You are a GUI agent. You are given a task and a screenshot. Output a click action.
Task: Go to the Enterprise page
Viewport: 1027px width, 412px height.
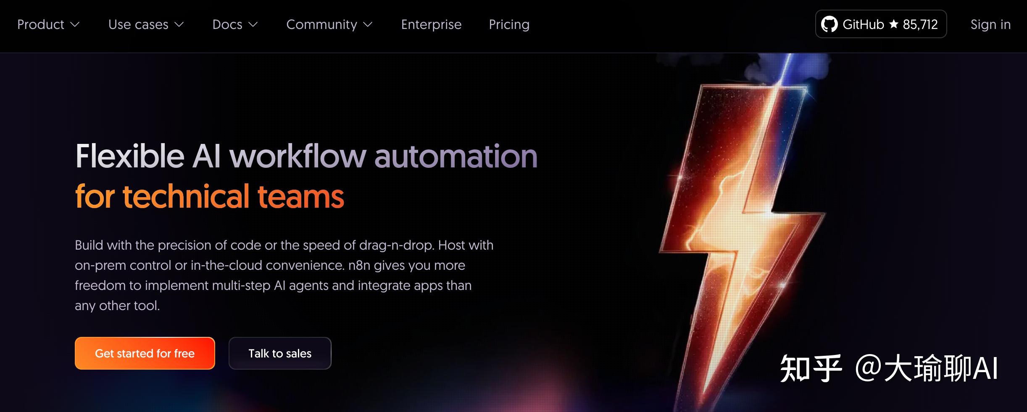coord(431,24)
